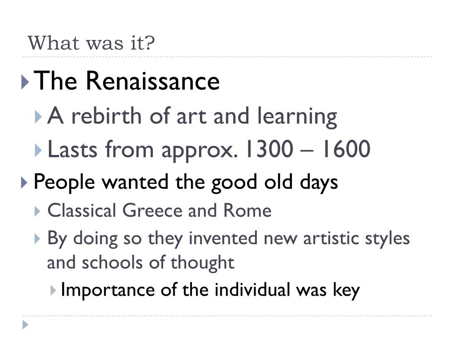This screenshot has height=341, width=455.
Task: Click the text and schools of thought
Action: [140, 263]
